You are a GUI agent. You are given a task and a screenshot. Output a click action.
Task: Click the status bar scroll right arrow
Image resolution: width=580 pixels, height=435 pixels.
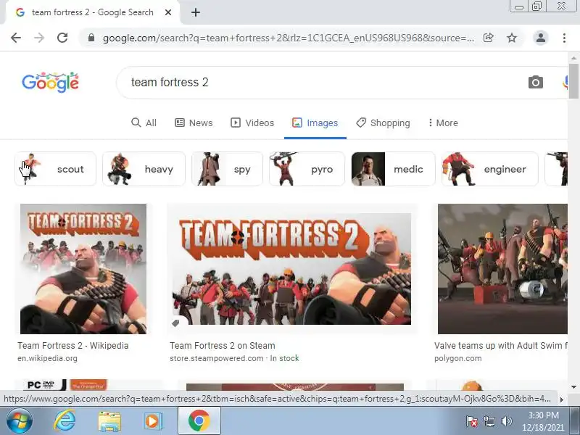point(562,399)
